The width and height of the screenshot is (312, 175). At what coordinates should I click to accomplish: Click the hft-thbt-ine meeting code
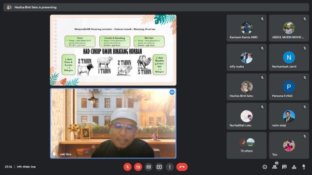pos(26,167)
